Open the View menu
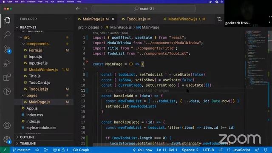The height and width of the screenshot is (153, 272). point(40,2)
